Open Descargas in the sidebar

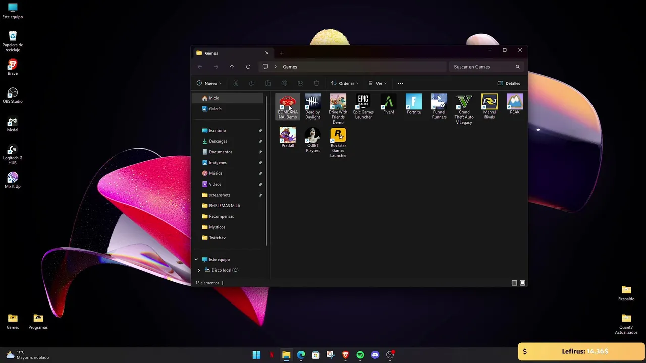[x=229, y=141]
